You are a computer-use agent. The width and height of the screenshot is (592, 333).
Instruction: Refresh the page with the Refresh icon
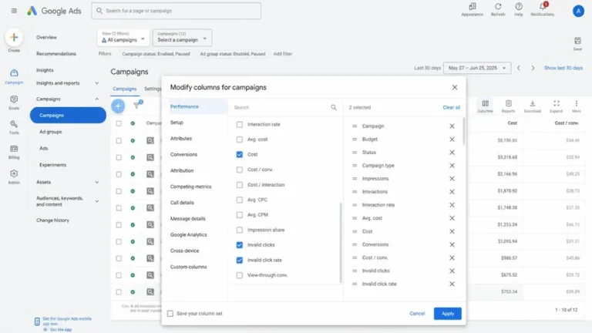pos(498,6)
